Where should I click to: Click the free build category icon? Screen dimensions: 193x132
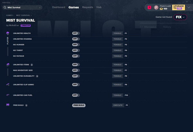(8, 105)
